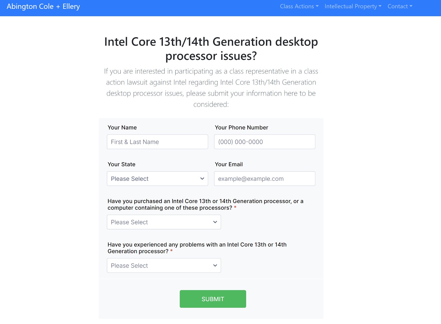441x324 pixels.
Task: Focus the First & Last Name field
Action: pyautogui.click(x=157, y=142)
